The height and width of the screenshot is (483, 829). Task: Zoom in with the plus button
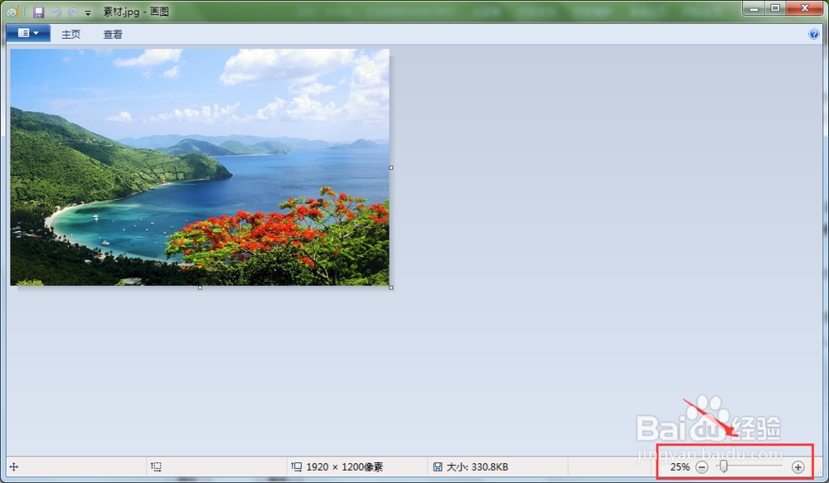[x=798, y=467]
